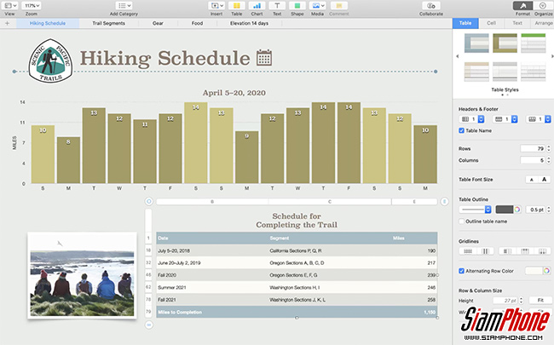
Task: Click the Scenic Pacific Trails logo
Action: 50,60
